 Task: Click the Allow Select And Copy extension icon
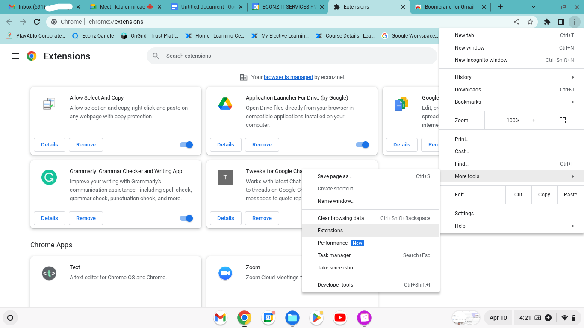click(49, 104)
